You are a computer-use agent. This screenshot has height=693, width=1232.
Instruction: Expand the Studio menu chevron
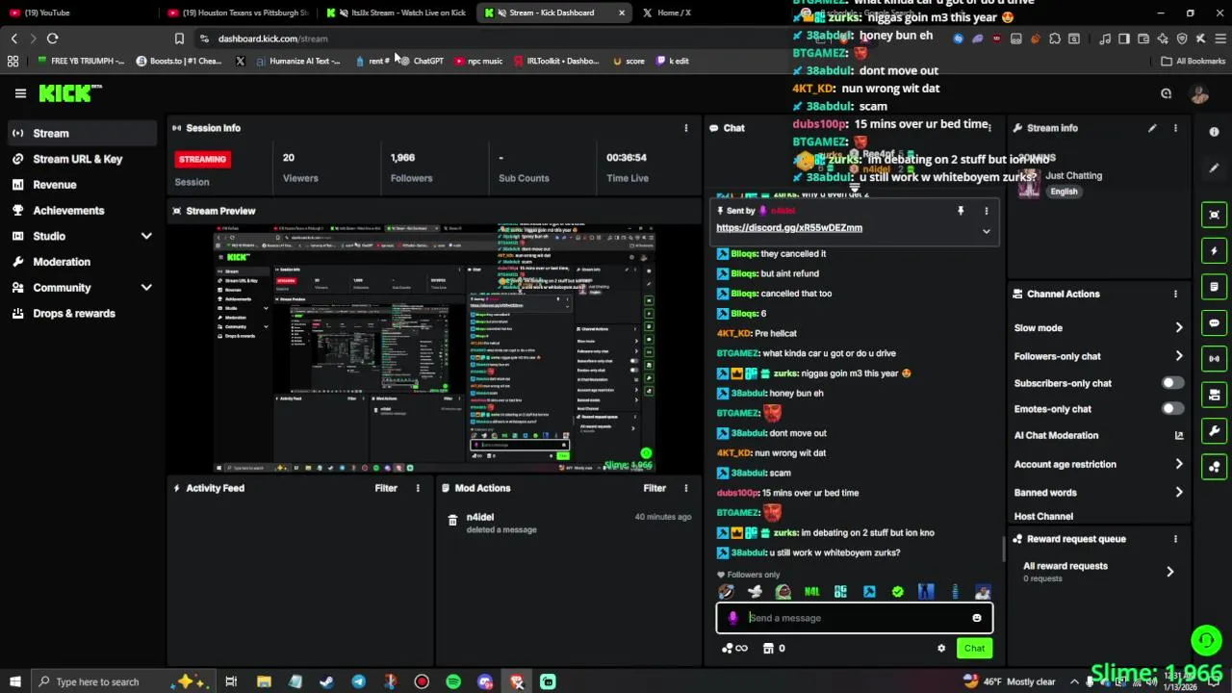146,236
